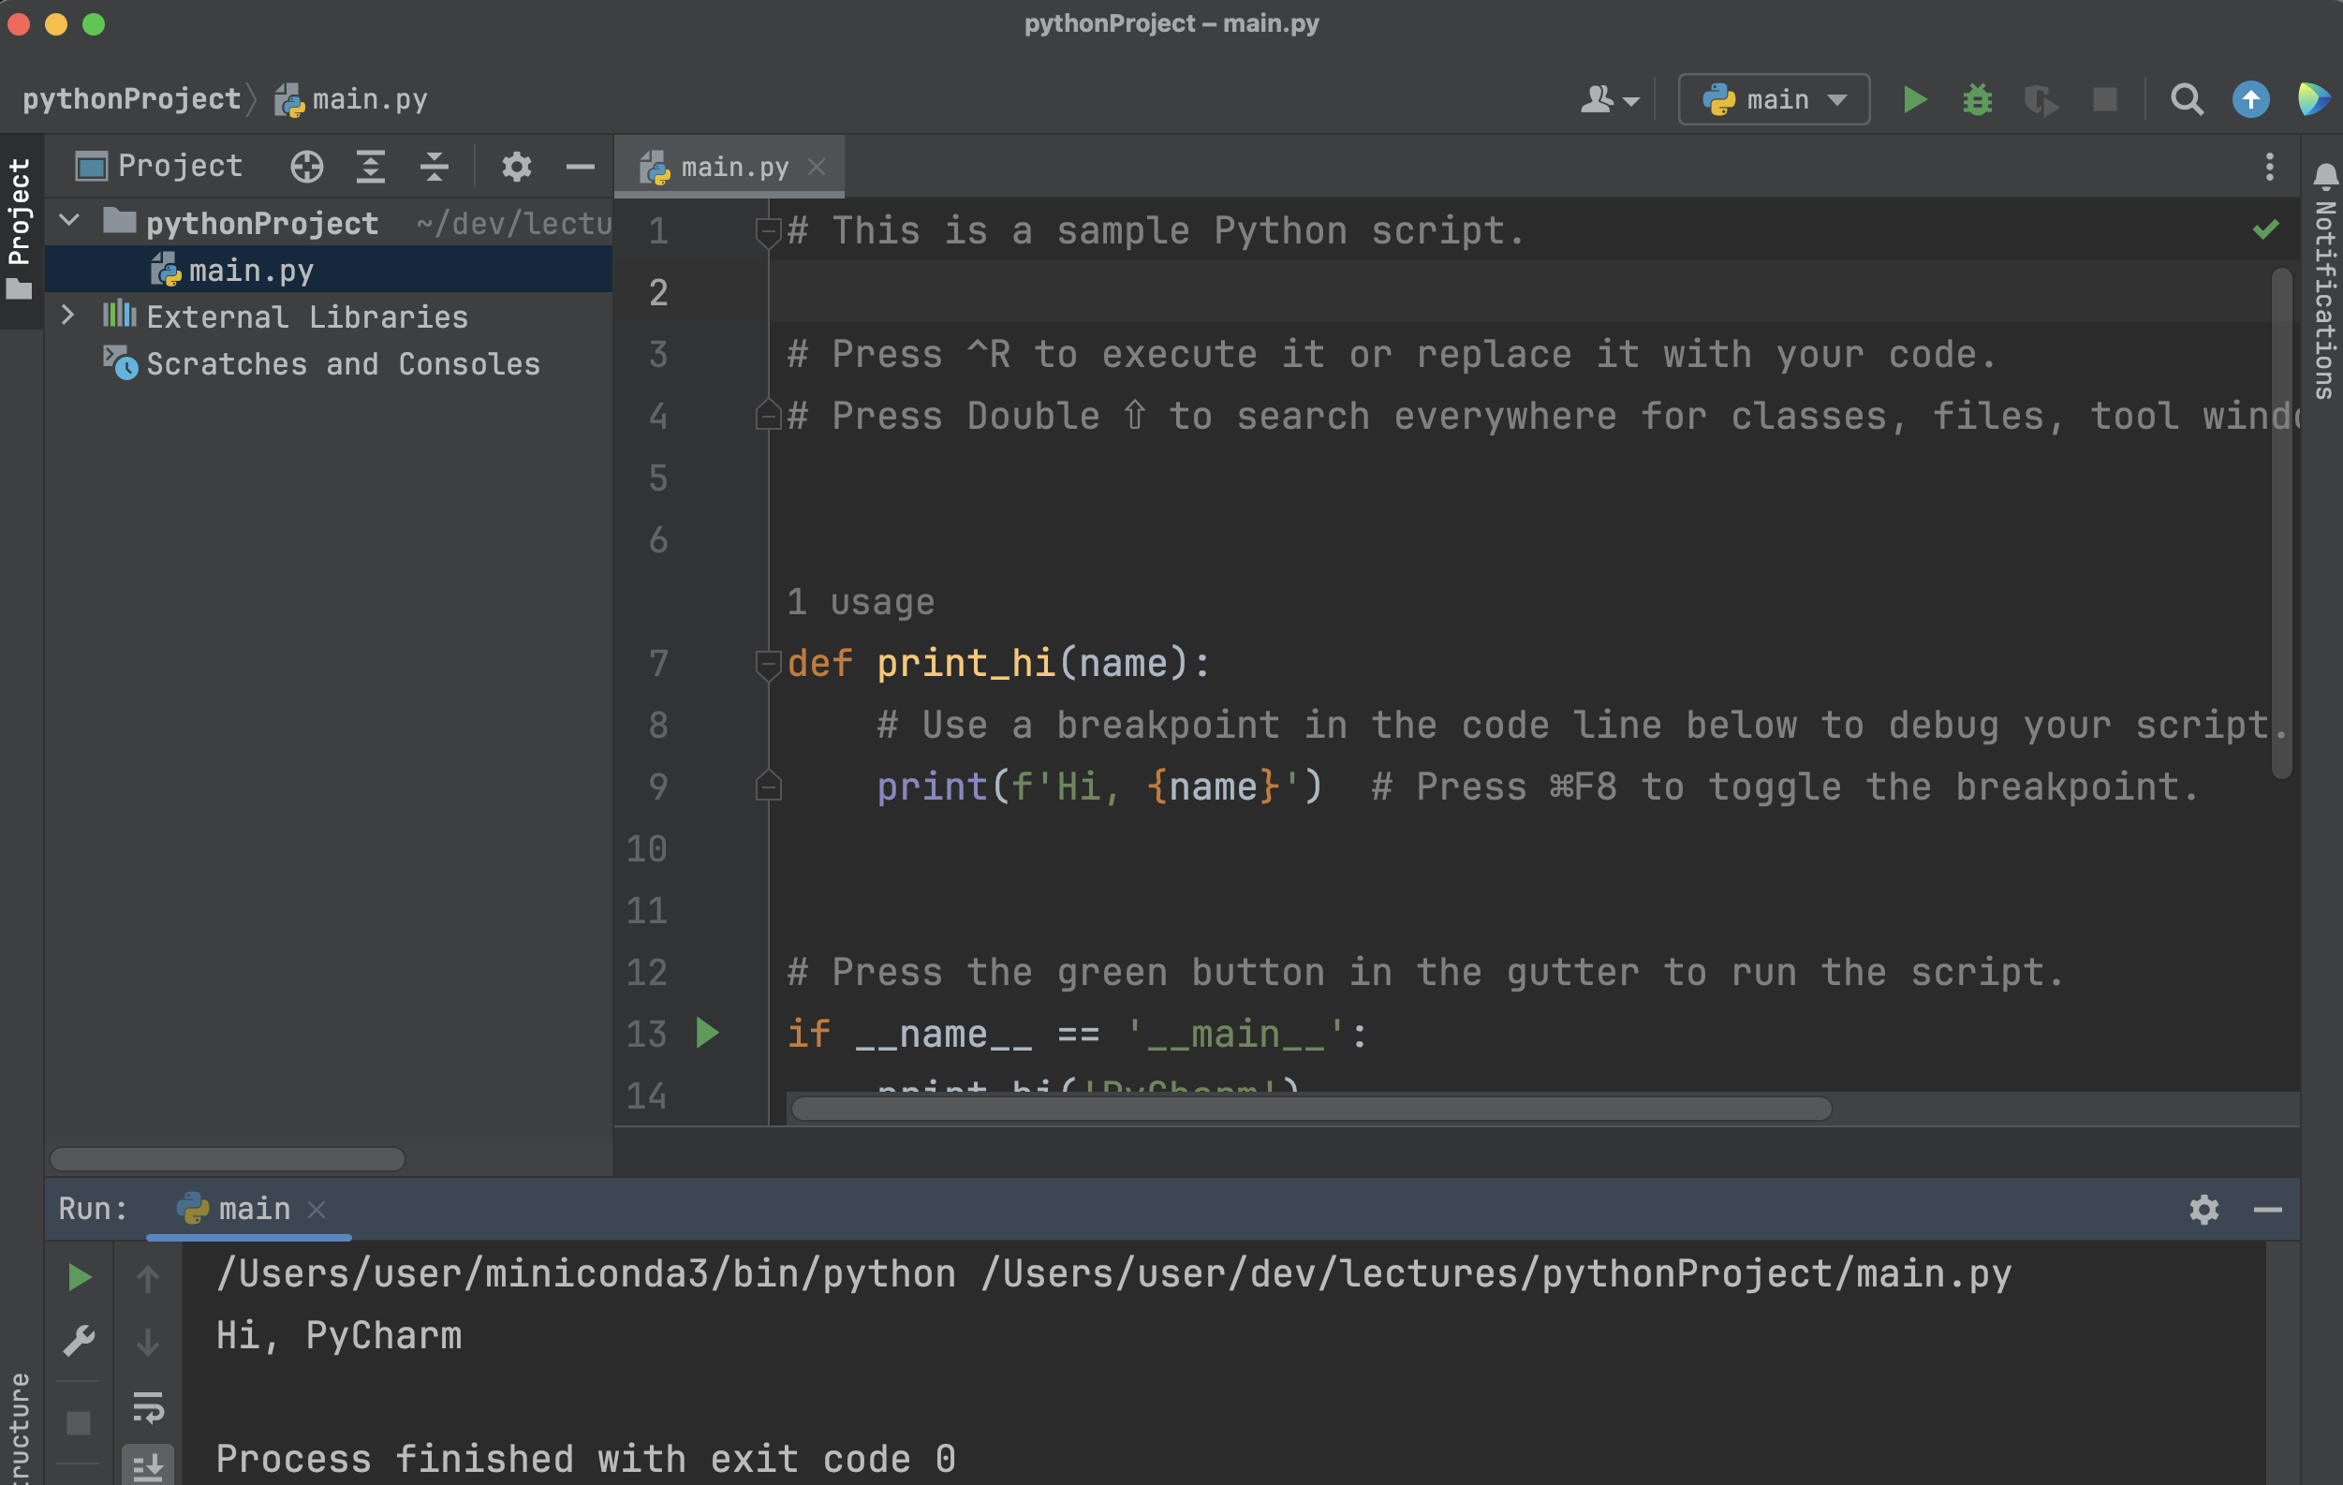Select the main tab in Run panel

(x=253, y=1209)
